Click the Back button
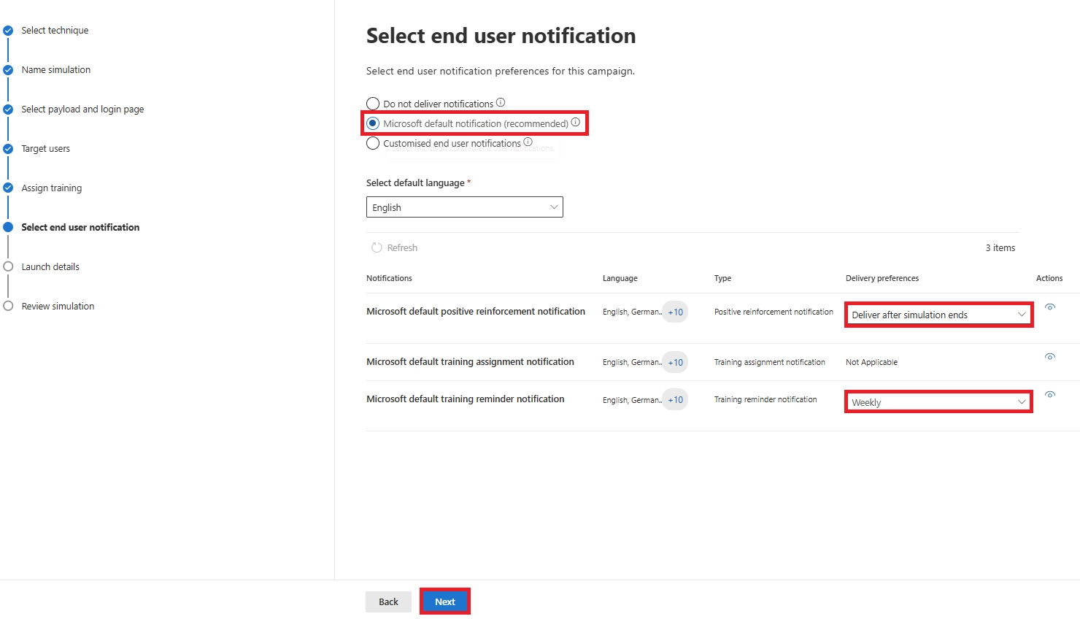This screenshot has height=619, width=1080. [388, 601]
